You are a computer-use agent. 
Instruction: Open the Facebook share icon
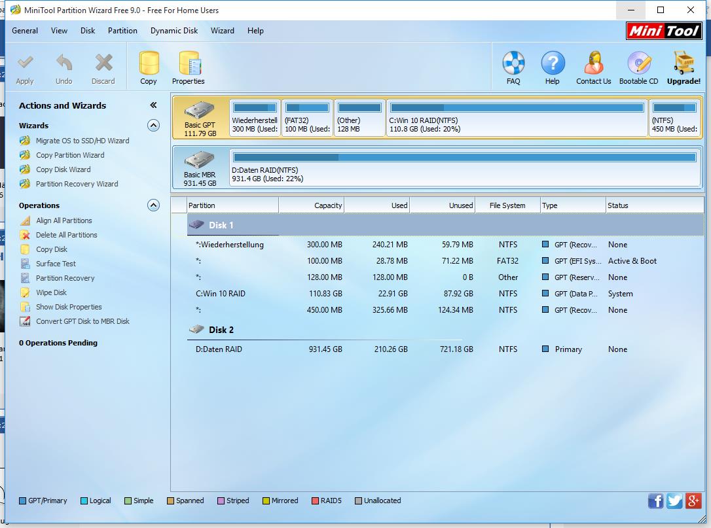point(655,501)
